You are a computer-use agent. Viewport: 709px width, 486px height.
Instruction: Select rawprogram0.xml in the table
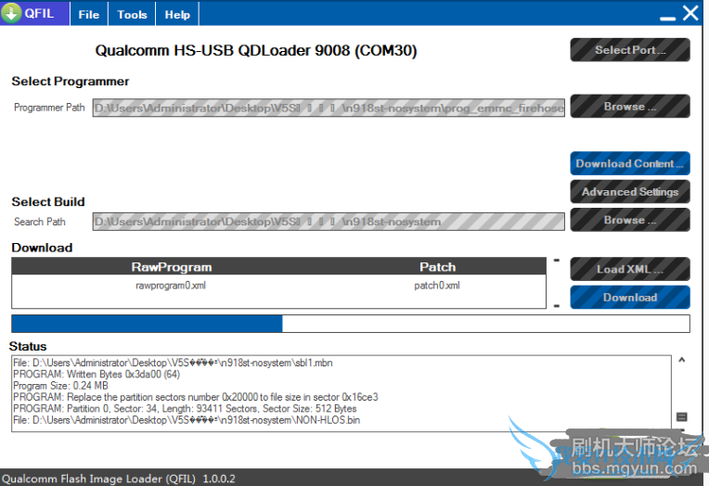pos(171,286)
